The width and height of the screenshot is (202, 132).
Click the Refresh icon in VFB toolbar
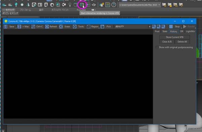click(x=47, y=27)
